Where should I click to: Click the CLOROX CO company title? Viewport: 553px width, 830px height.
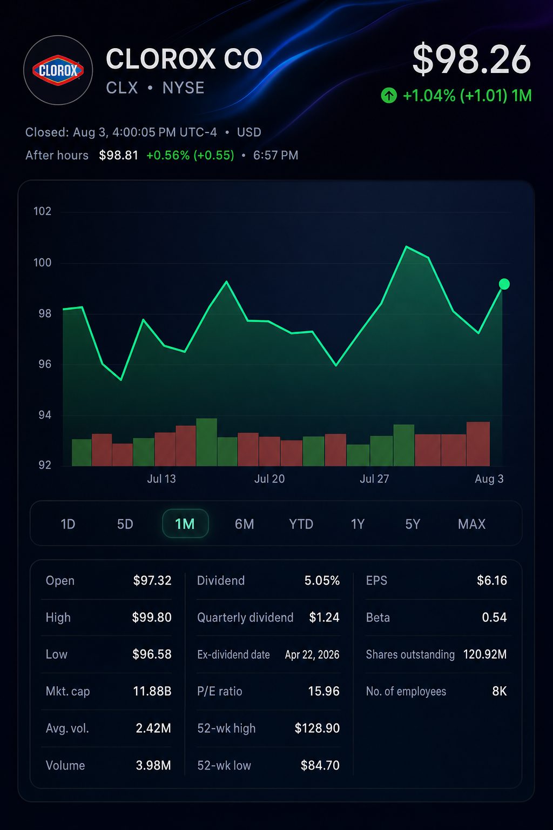point(184,59)
